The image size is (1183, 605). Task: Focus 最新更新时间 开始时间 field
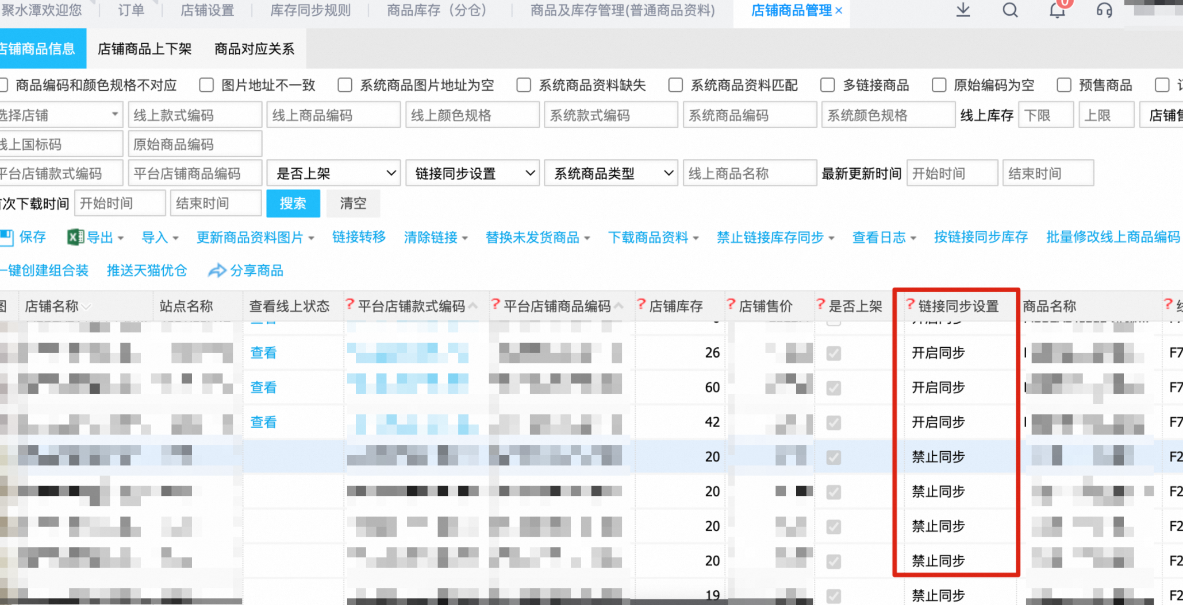[x=952, y=173]
